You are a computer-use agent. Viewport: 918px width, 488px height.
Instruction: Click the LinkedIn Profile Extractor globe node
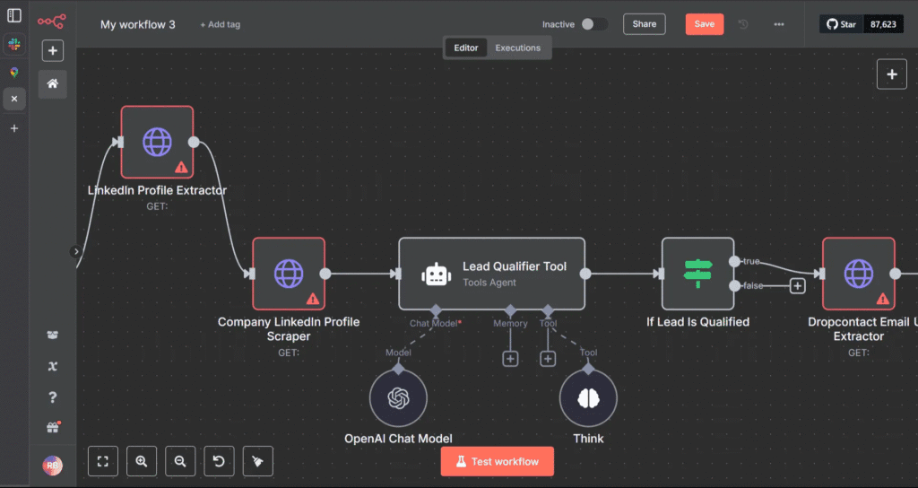pyautogui.click(x=157, y=143)
